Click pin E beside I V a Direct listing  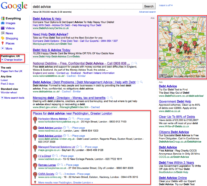(x=35, y=157)
